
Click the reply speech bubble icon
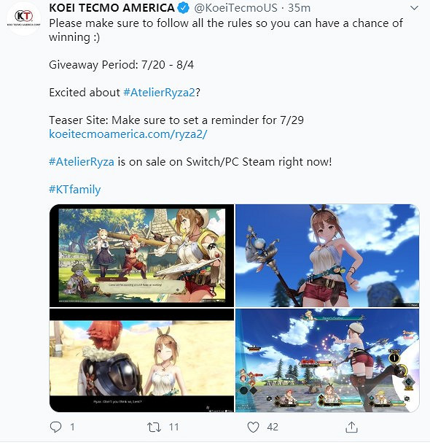pyautogui.click(x=55, y=427)
